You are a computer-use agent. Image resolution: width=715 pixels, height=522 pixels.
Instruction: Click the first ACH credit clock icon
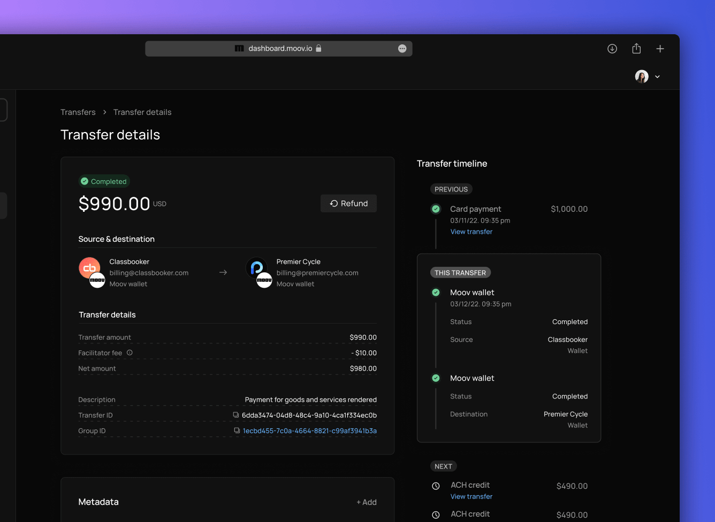[436, 486]
